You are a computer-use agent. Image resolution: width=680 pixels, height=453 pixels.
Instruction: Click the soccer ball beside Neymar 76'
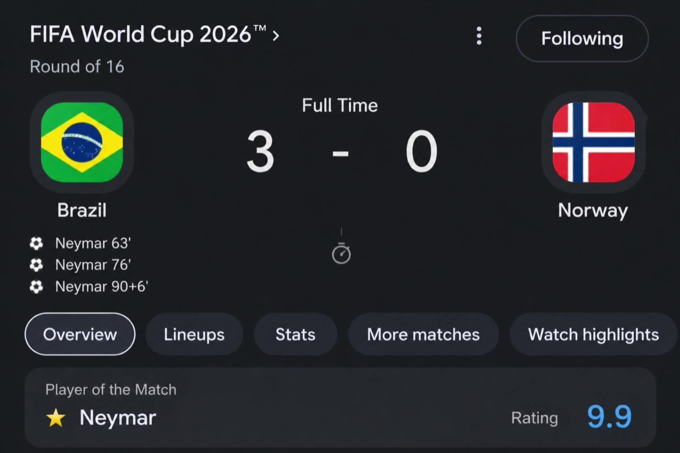tap(36, 265)
